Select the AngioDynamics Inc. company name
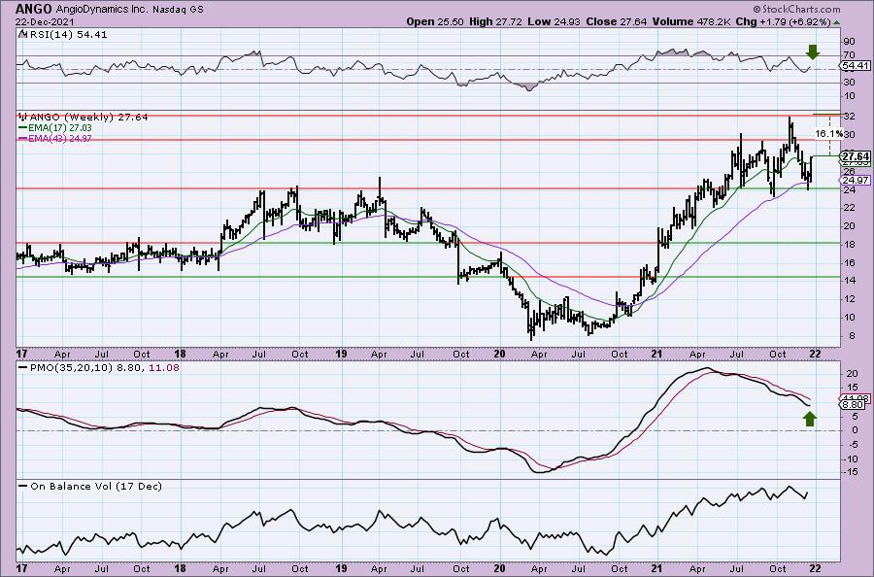The width and height of the screenshot is (874, 577). pyautogui.click(x=102, y=9)
